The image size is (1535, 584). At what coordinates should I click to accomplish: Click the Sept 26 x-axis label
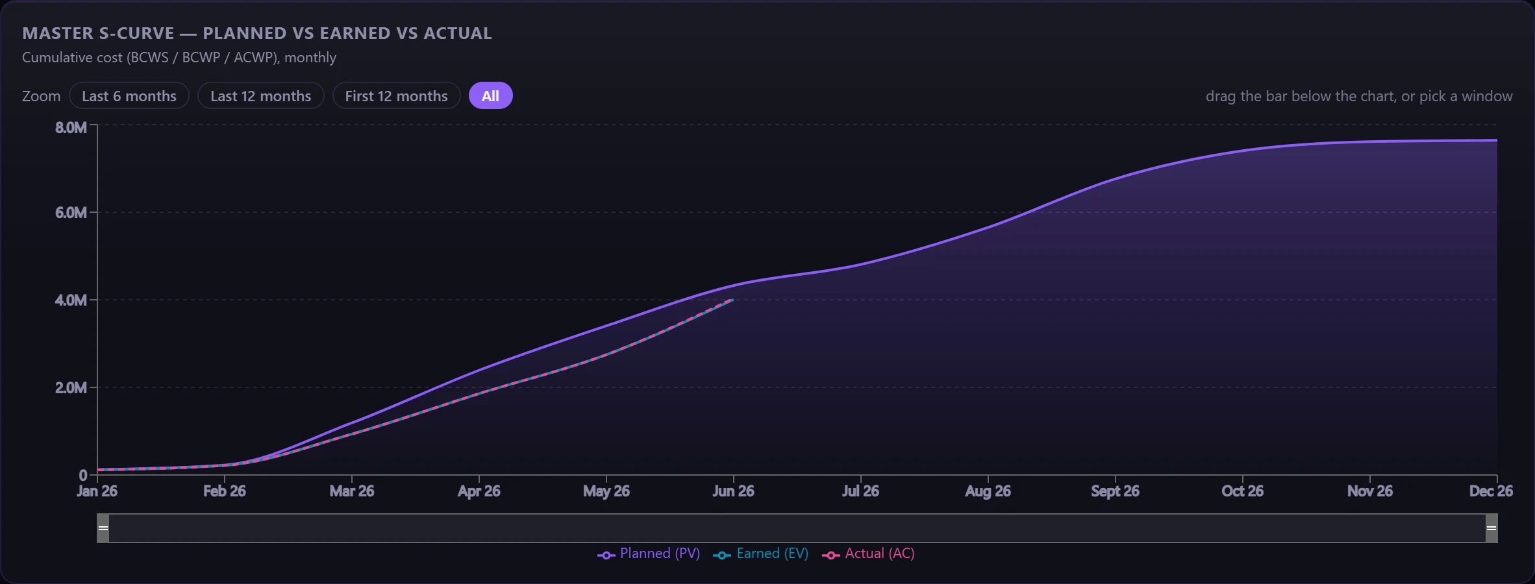(x=1115, y=491)
